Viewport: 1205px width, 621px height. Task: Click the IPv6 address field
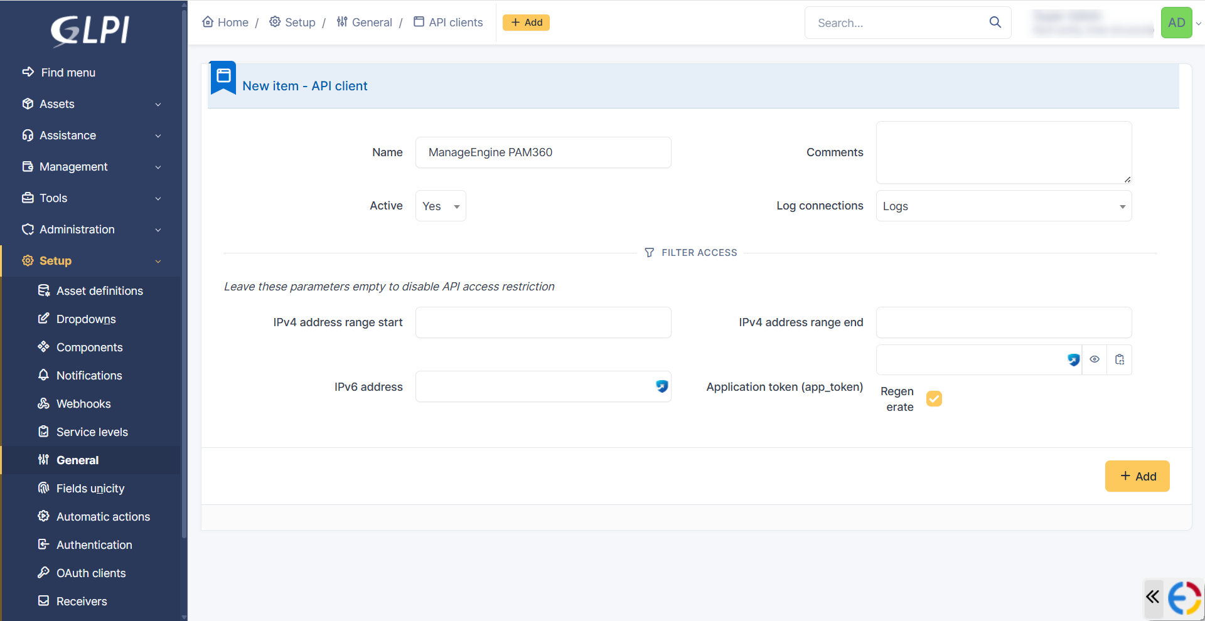[x=544, y=386]
